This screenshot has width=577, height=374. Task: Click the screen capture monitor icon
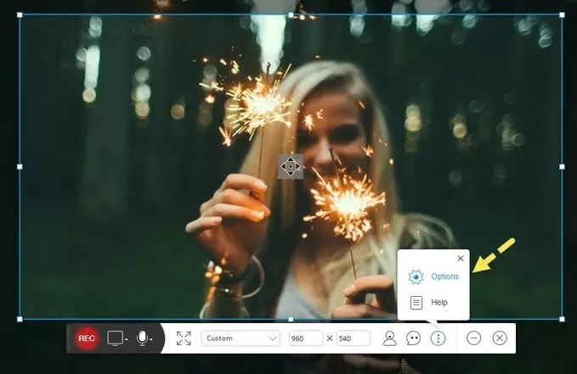(115, 338)
